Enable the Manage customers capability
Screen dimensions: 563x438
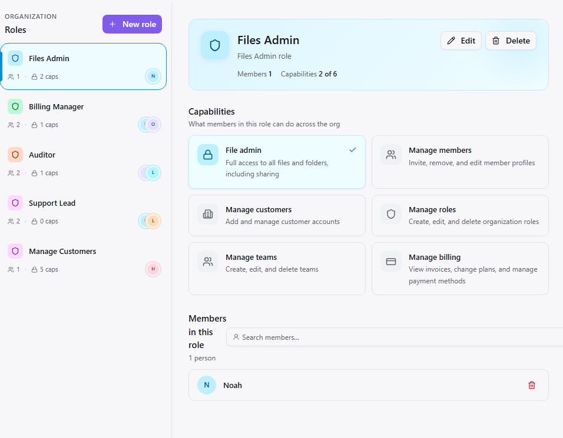pyautogui.click(x=277, y=215)
